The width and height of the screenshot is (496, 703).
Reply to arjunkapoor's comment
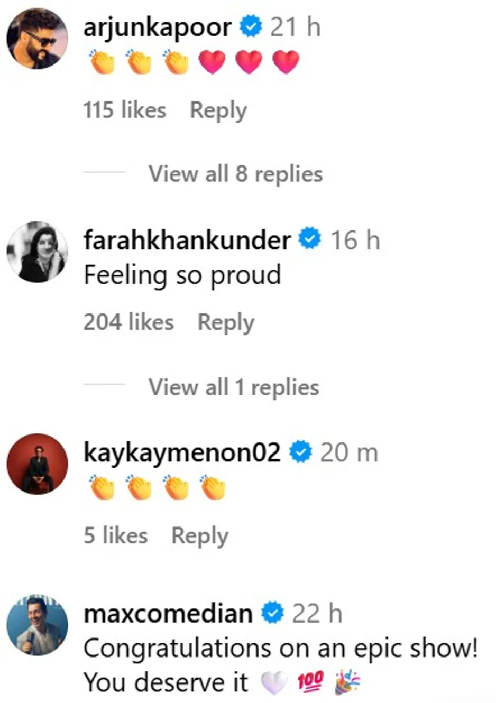(218, 110)
